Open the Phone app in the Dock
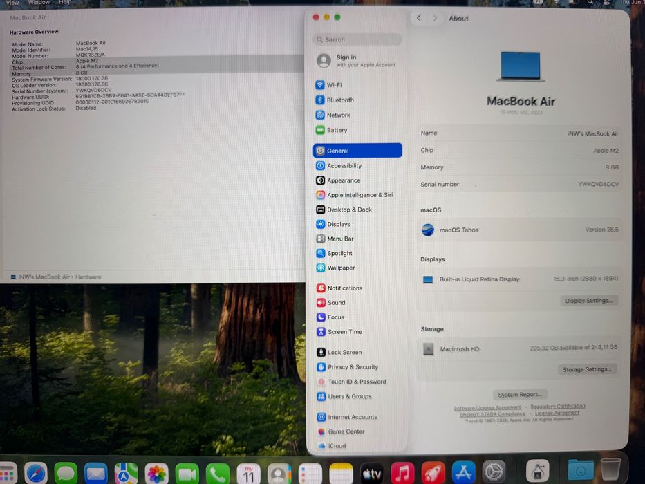Viewport: 645px width, 484px height. pyautogui.click(x=218, y=474)
